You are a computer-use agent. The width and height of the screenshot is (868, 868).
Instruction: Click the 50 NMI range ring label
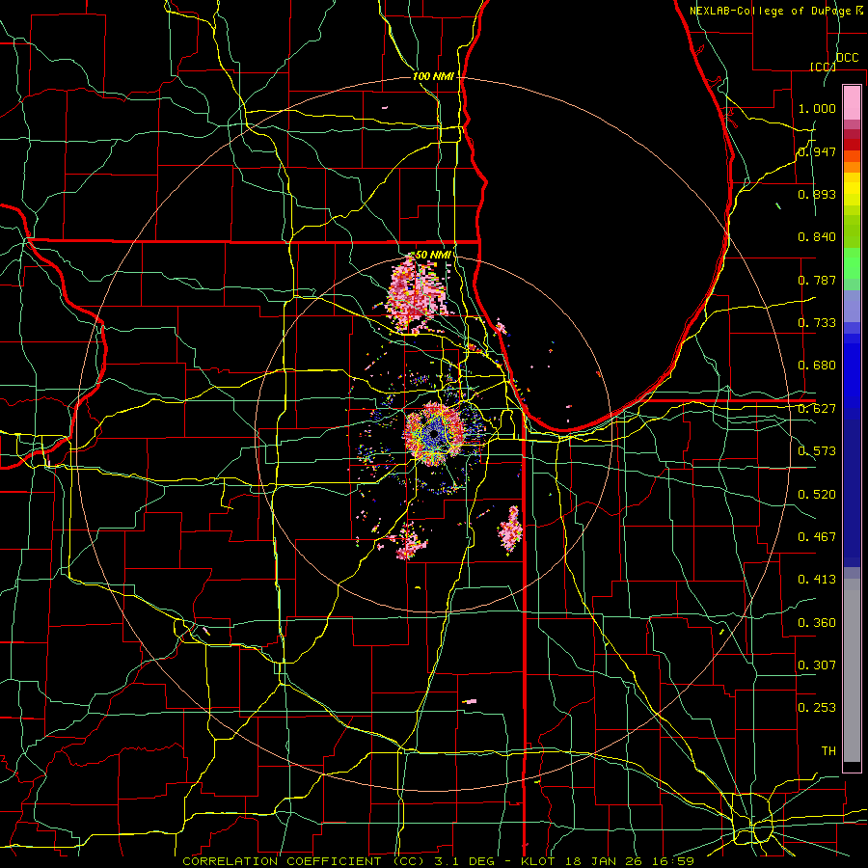(x=433, y=255)
